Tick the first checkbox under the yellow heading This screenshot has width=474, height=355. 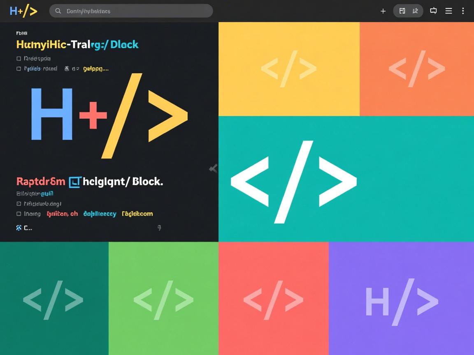click(x=19, y=59)
